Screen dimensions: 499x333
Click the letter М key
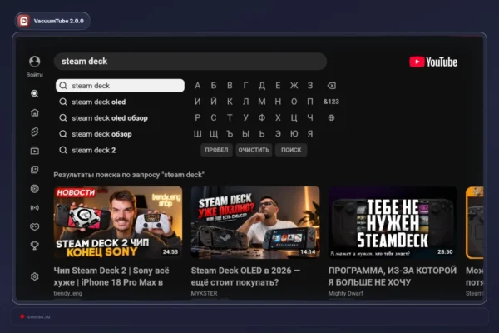262,102
